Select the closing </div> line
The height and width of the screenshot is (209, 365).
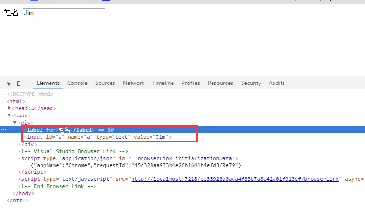(28, 144)
